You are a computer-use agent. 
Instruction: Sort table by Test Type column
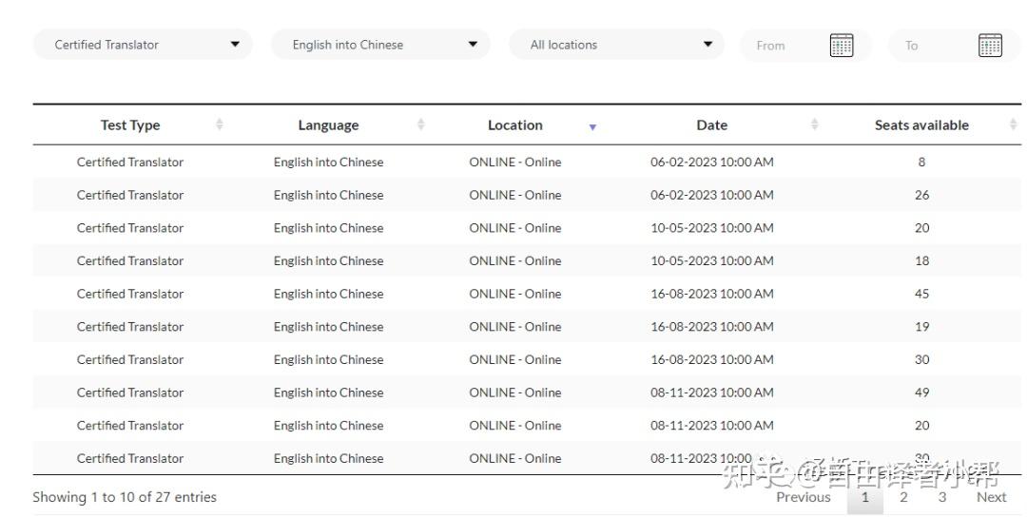(x=220, y=124)
